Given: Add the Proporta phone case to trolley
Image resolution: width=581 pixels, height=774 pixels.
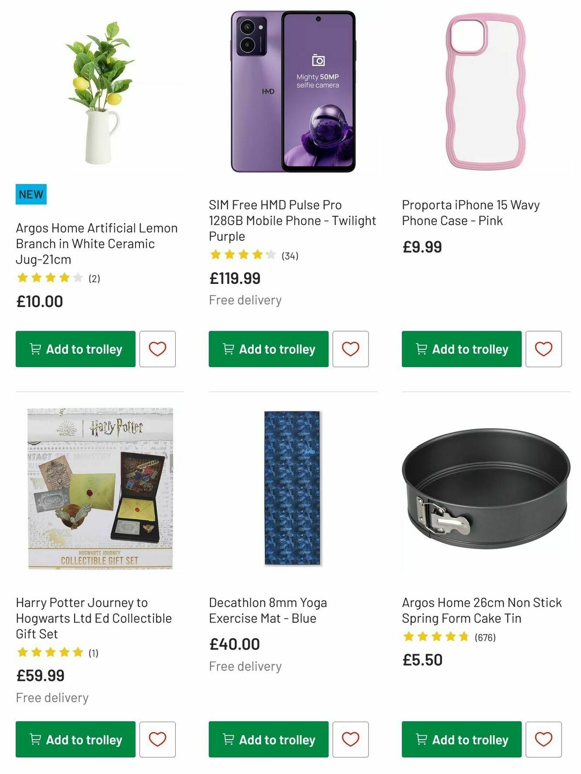Looking at the screenshot, I should coord(460,349).
